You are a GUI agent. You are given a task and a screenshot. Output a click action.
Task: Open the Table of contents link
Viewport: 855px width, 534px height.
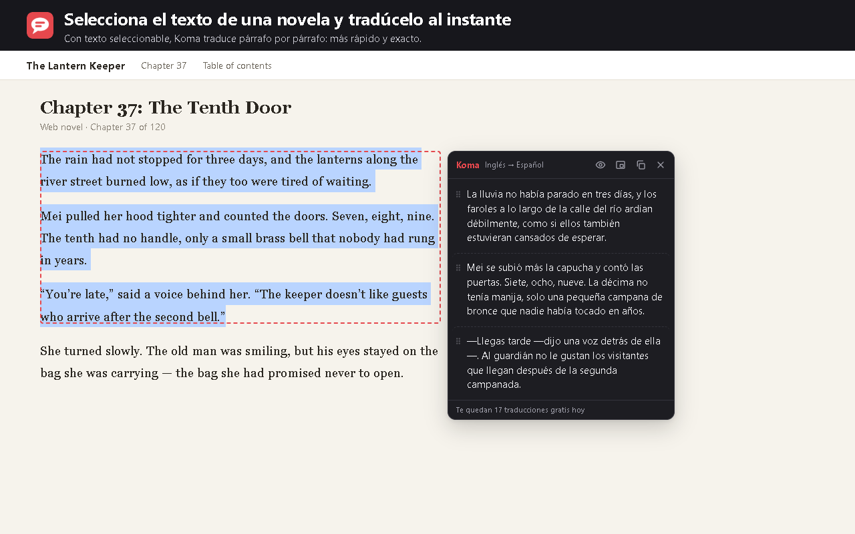pyautogui.click(x=237, y=65)
